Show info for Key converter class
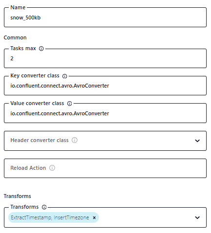 pyautogui.click(x=65, y=76)
